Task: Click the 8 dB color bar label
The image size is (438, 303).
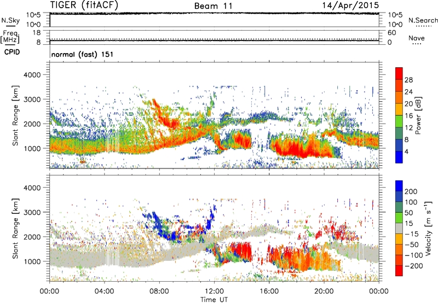Action: coord(406,140)
